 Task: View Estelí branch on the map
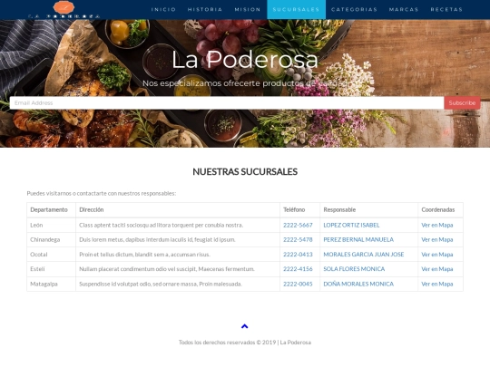tap(436, 269)
